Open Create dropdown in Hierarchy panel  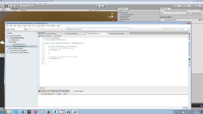click(121, 10)
